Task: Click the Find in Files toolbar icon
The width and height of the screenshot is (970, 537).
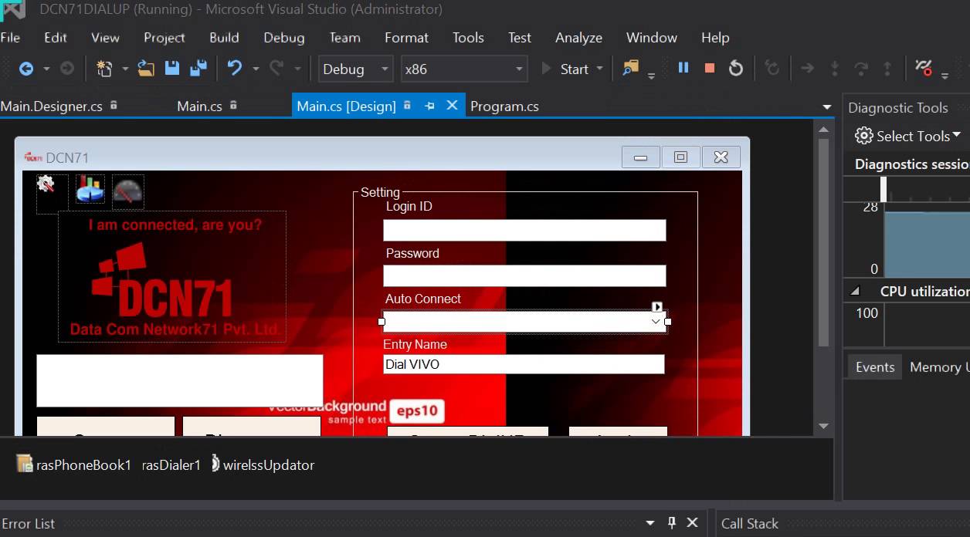Action: tap(631, 68)
